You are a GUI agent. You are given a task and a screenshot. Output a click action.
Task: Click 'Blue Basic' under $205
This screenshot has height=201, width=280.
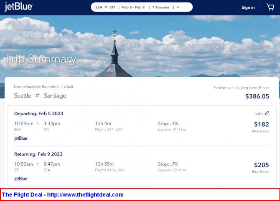coord(260,172)
